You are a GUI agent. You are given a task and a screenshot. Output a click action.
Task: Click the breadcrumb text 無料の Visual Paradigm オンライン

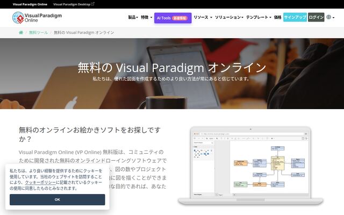(x=84, y=32)
